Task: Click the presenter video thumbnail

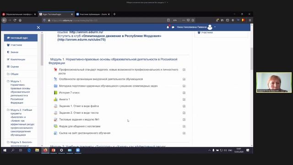Action: click(274, 82)
